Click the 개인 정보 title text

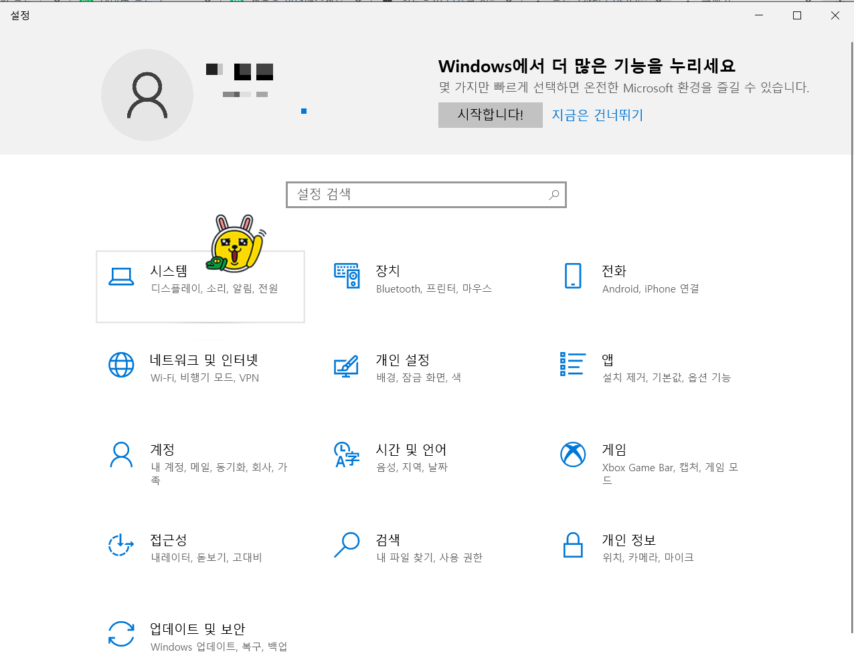coord(628,540)
